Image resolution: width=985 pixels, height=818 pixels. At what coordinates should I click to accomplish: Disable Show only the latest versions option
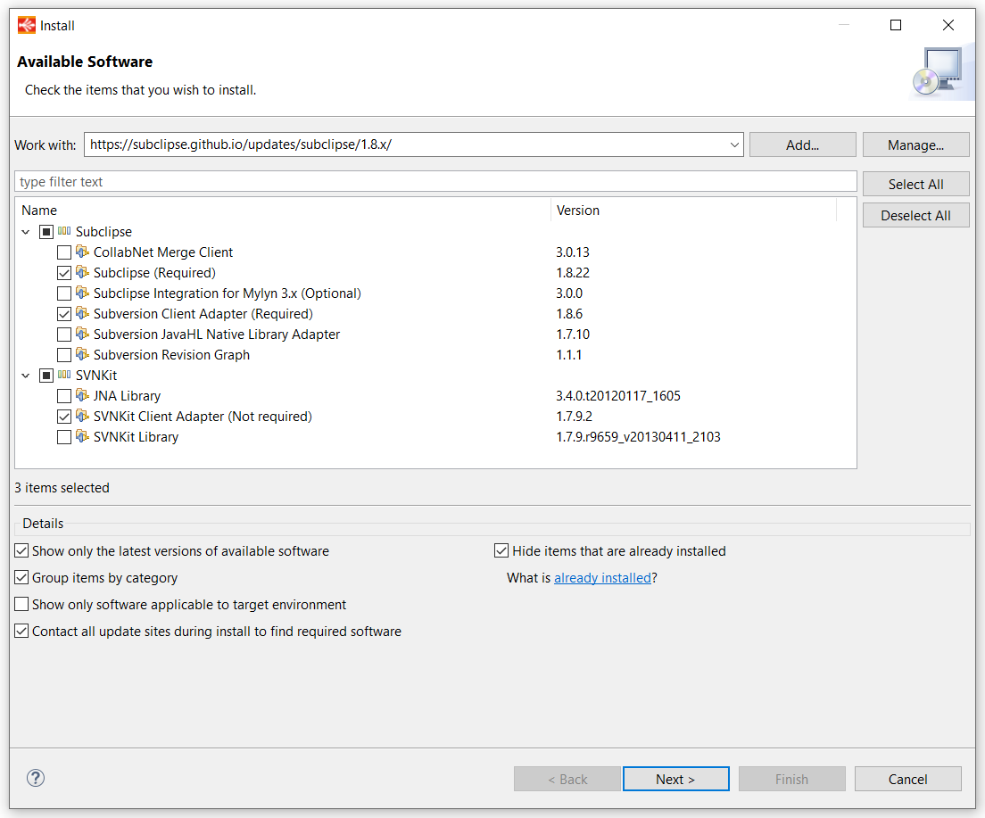click(x=21, y=551)
